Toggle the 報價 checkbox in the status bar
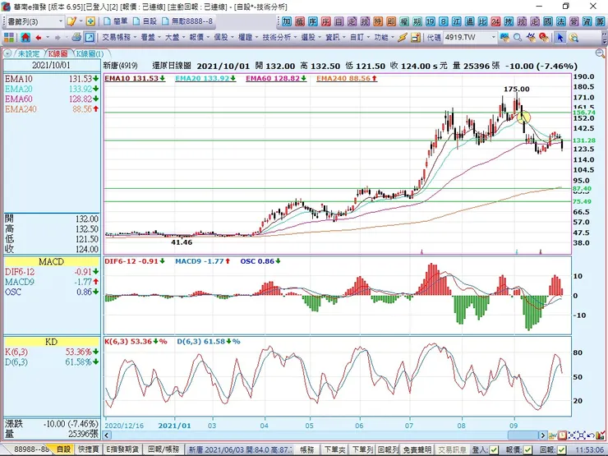The width and height of the screenshot is (608, 456). click(x=527, y=449)
